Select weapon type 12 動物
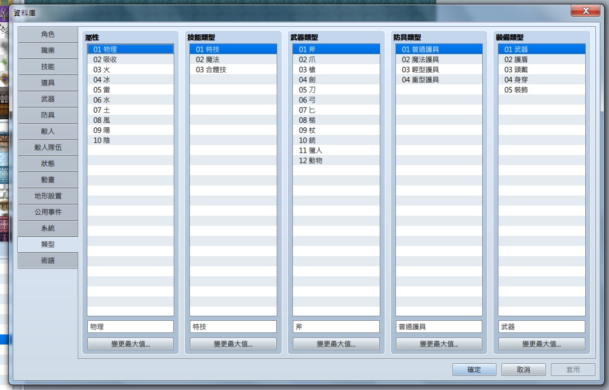This screenshot has height=390, width=609. coord(336,161)
